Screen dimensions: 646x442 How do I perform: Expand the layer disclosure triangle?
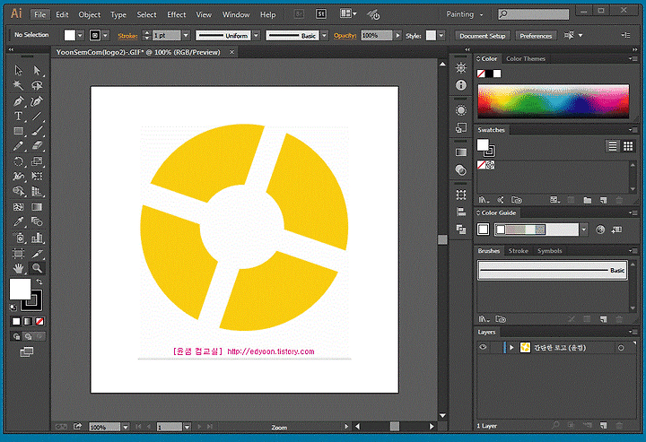(x=511, y=347)
